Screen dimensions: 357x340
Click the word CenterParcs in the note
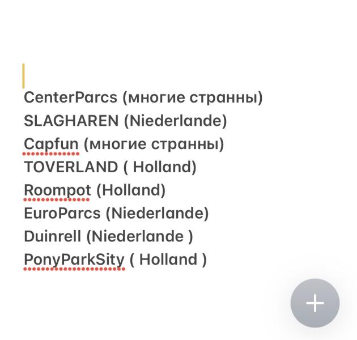[71, 97]
